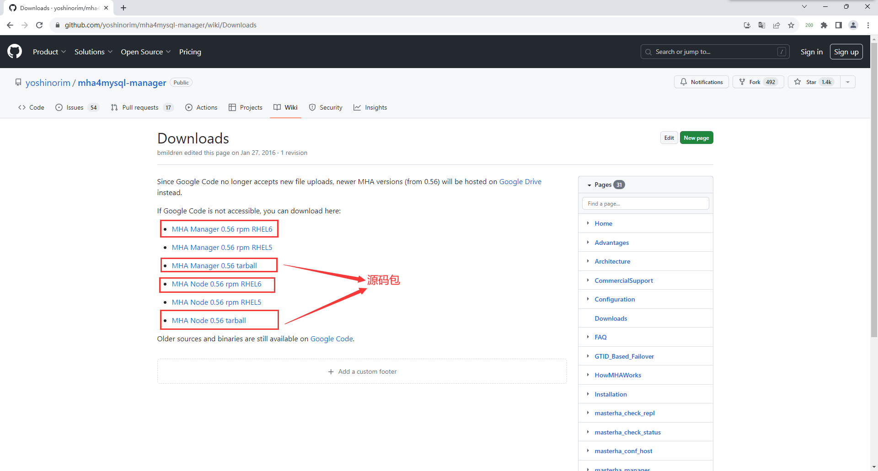This screenshot has width=878, height=471.
Task: Open a new browser tab with plus
Action: [x=123, y=8]
